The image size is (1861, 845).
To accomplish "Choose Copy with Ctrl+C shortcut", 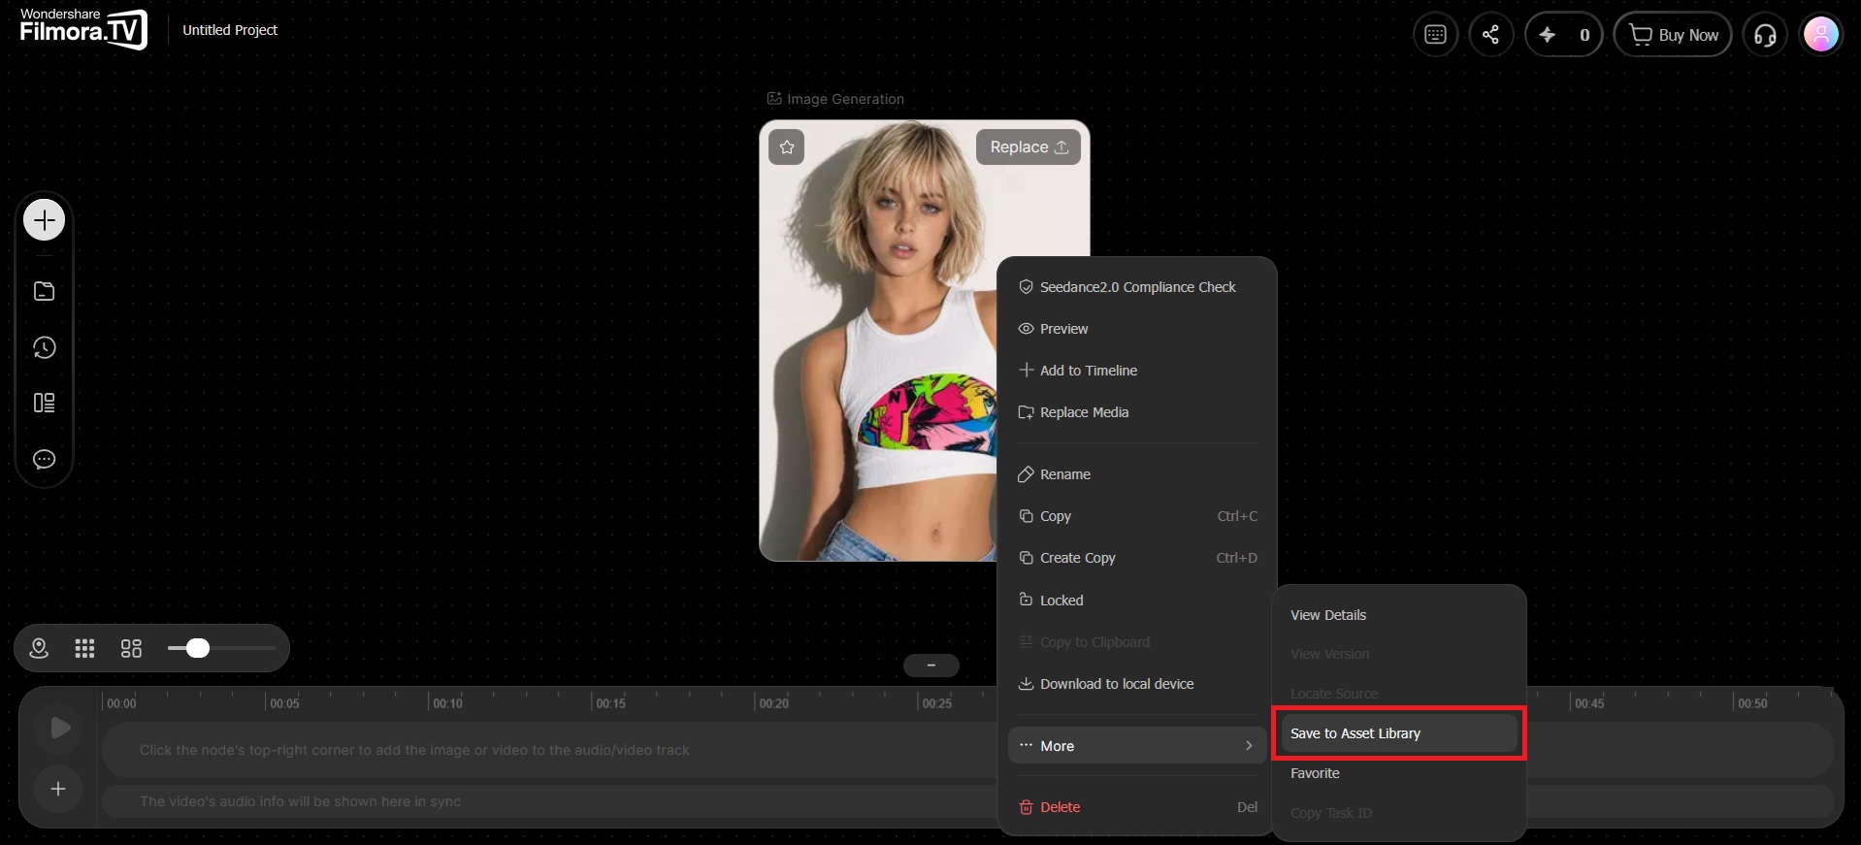I will coord(1137,516).
